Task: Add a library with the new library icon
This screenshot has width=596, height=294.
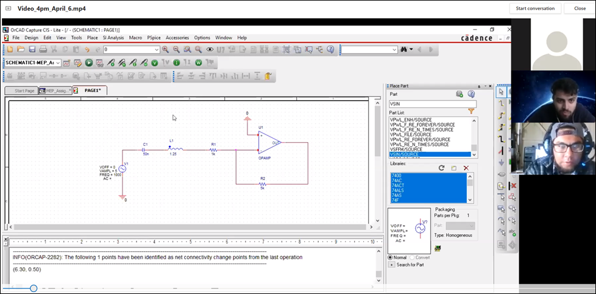Action: click(454, 168)
